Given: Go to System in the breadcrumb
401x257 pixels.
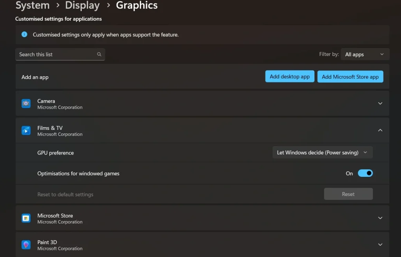Looking at the screenshot, I should (33, 5).
